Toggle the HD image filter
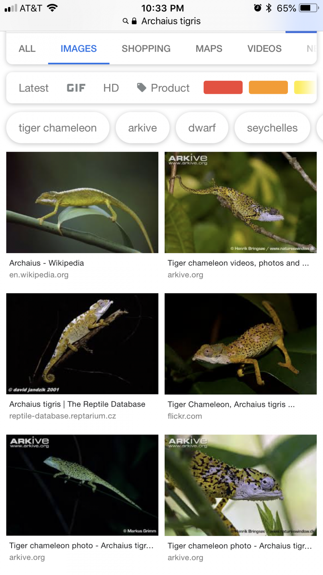 pos(111,88)
